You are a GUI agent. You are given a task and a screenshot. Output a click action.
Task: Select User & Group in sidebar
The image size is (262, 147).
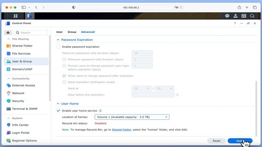pos(26,61)
